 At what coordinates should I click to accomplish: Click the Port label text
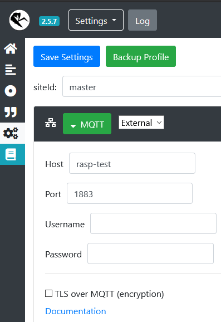pyautogui.click(x=53, y=194)
